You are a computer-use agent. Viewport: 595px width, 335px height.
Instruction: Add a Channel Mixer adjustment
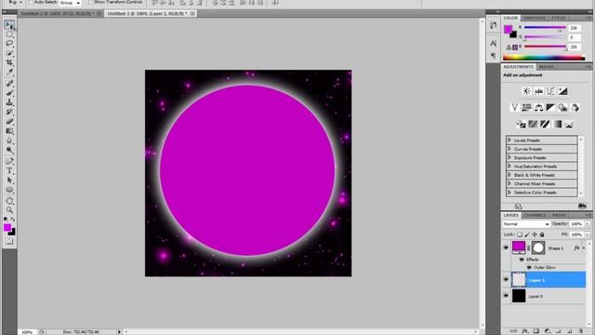click(575, 108)
